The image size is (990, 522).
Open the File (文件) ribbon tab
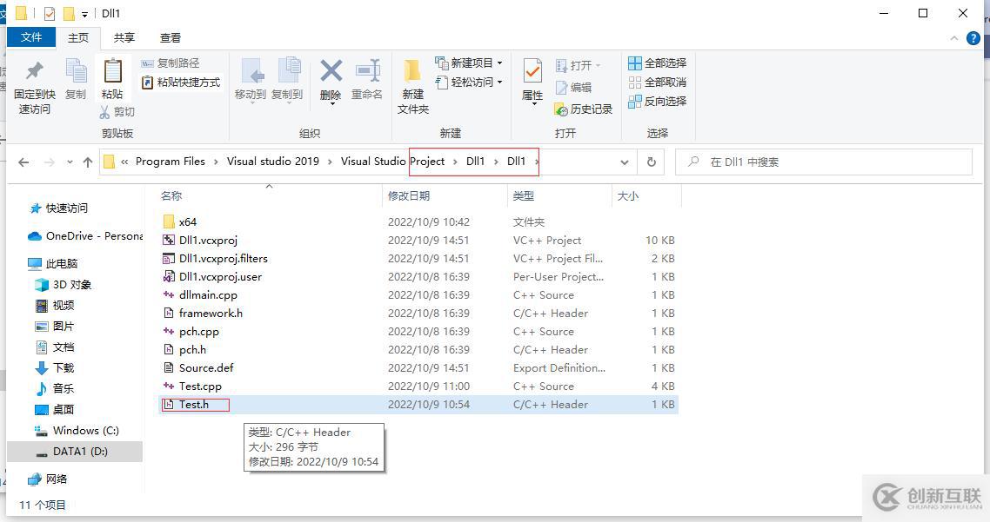point(31,37)
